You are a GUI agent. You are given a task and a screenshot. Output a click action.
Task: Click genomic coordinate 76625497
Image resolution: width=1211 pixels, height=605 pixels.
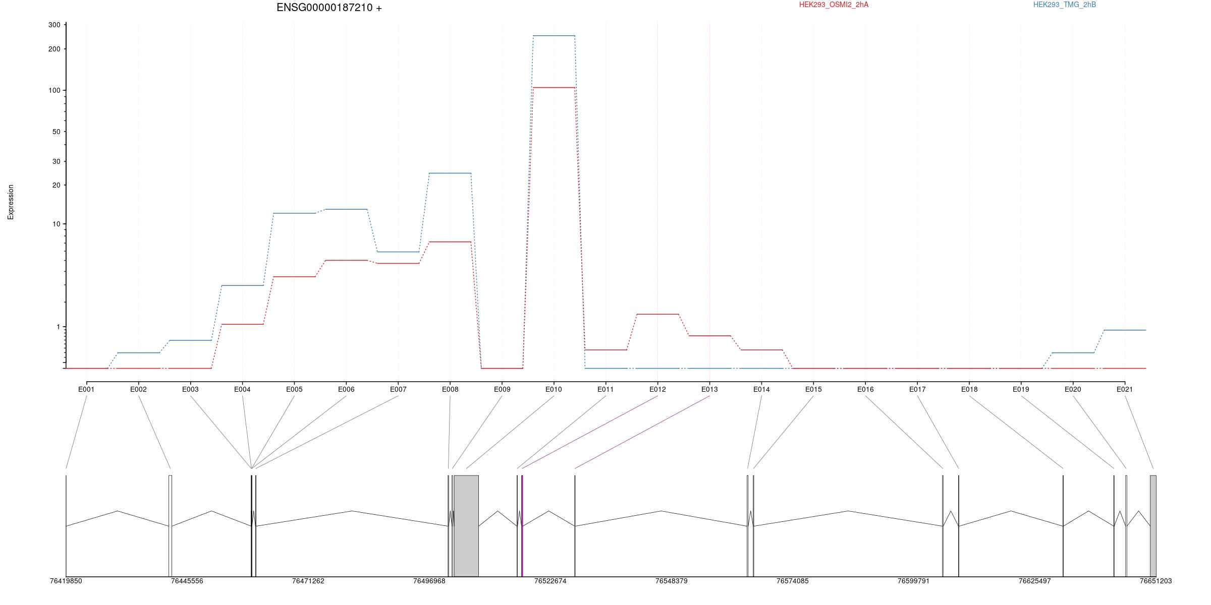tap(1035, 581)
